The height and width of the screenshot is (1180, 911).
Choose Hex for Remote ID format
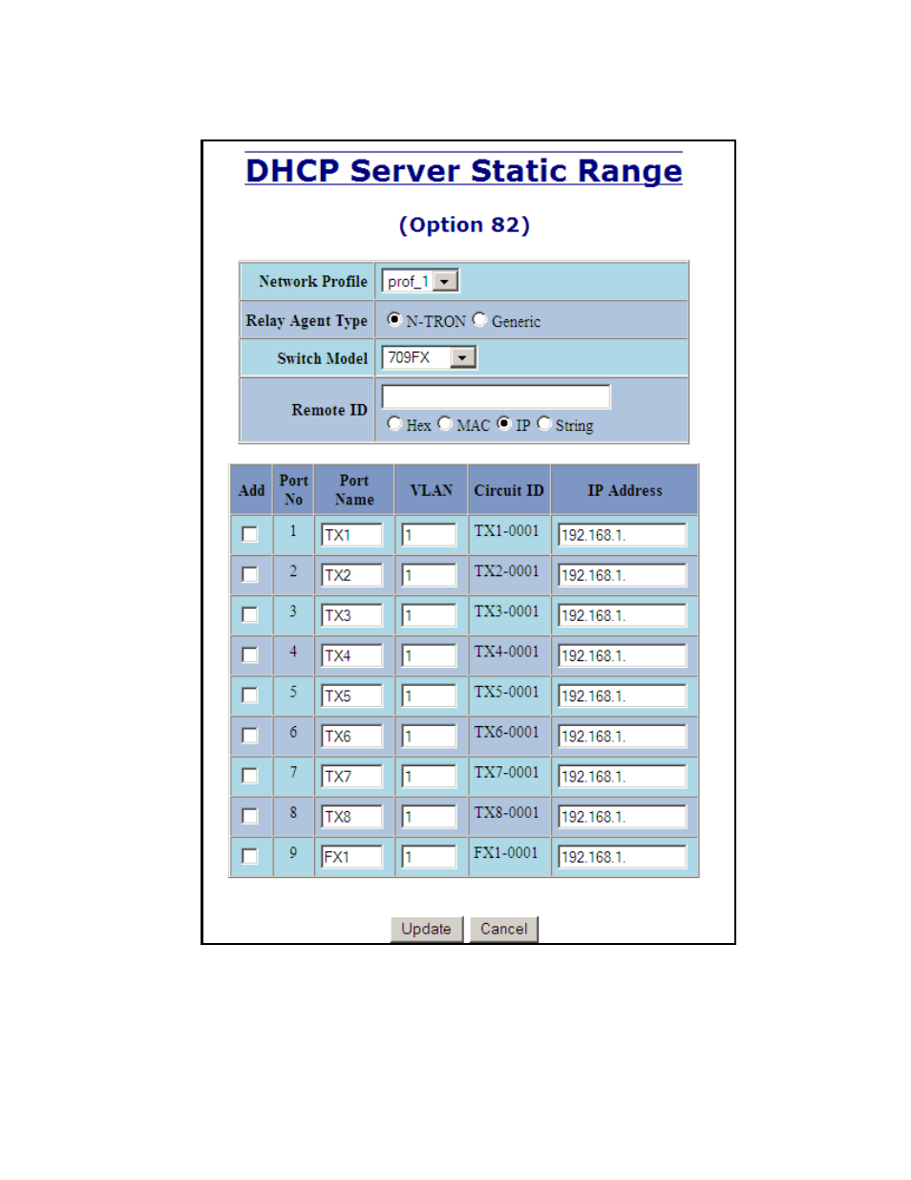[393, 423]
